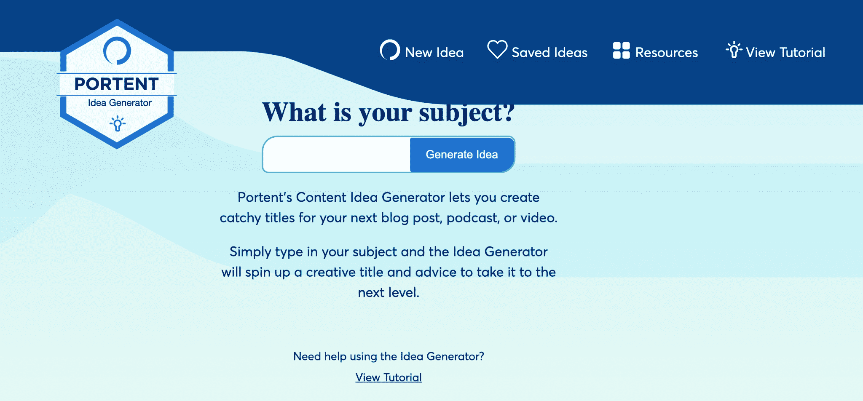Screen dimensions: 863x401
Task: Click the paragraph starting 'Portent's Content Idea Generator'
Action: [389, 207]
